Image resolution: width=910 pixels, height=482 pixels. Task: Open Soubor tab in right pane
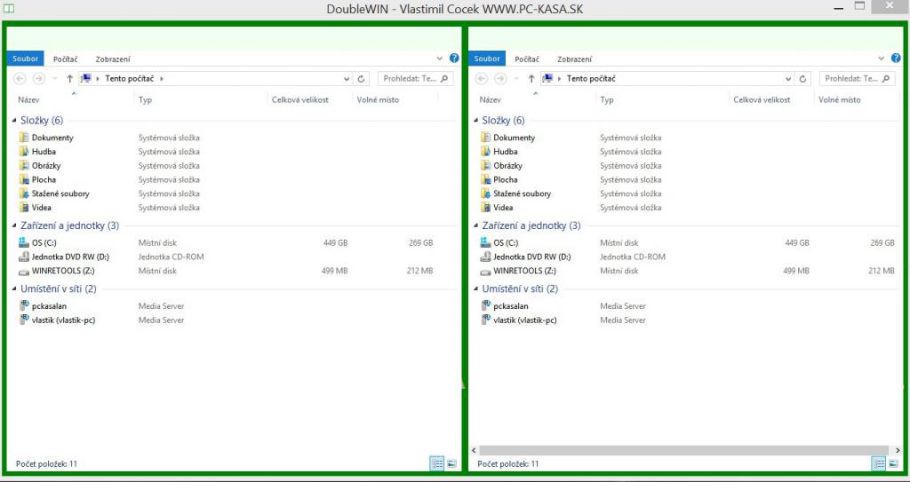tap(487, 59)
